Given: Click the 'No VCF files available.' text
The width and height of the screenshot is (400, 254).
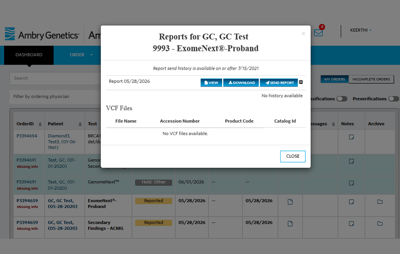Looking at the screenshot, I should [185, 133].
